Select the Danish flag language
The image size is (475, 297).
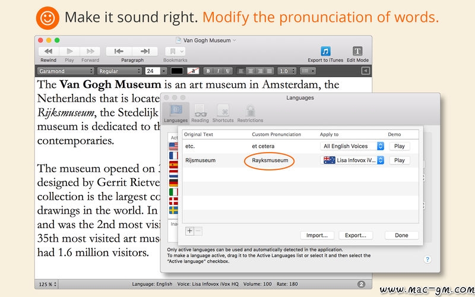pos(173,201)
